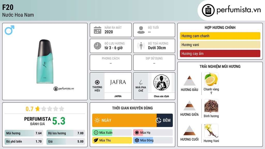Click the Mùa Đông season bar
Image resolution: width=265 pixels, height=149 pixels.
[153, 140]
